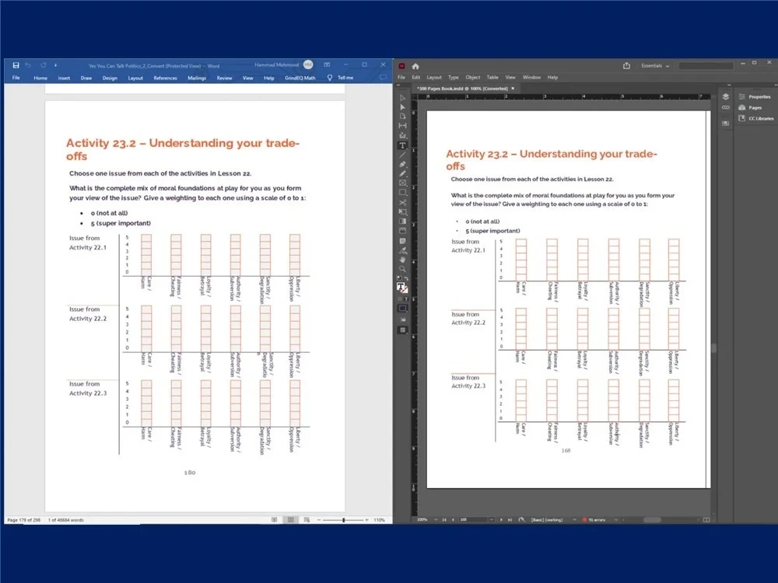Select the Hand tool in InDesign

(x=402, y=260)
